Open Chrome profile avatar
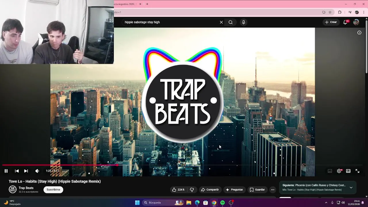Image resolution: width=368 pixels, height=207 pixels. point(357,12)
